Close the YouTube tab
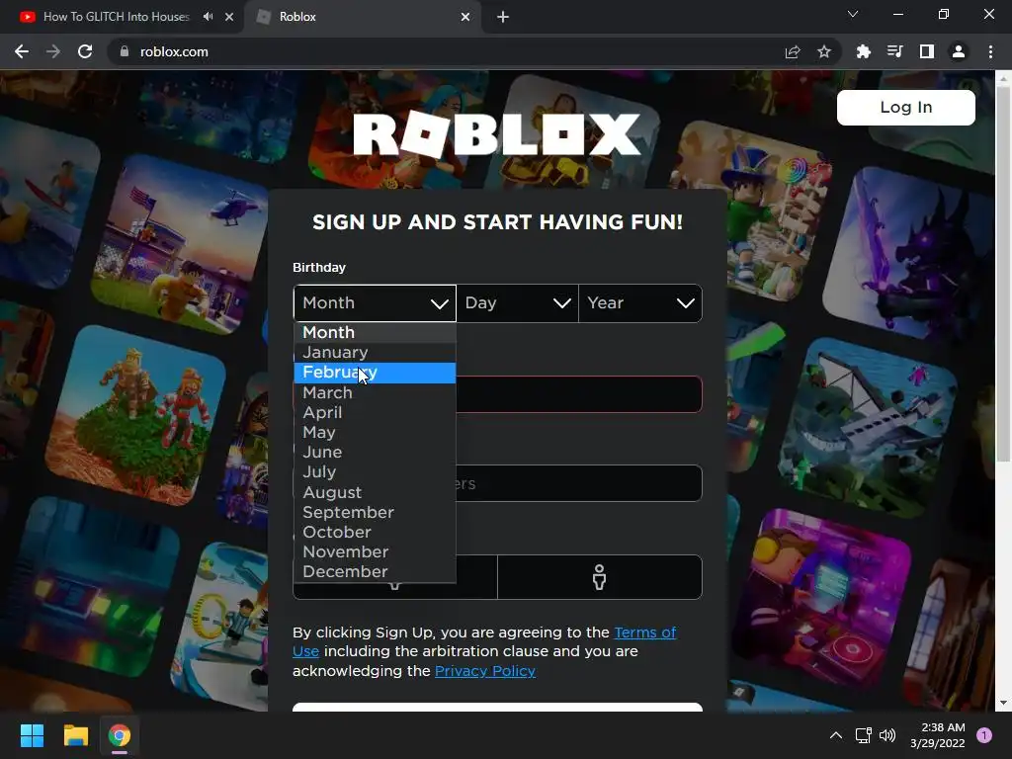Viewport: 1012px width, 759px height. point(229,17)
